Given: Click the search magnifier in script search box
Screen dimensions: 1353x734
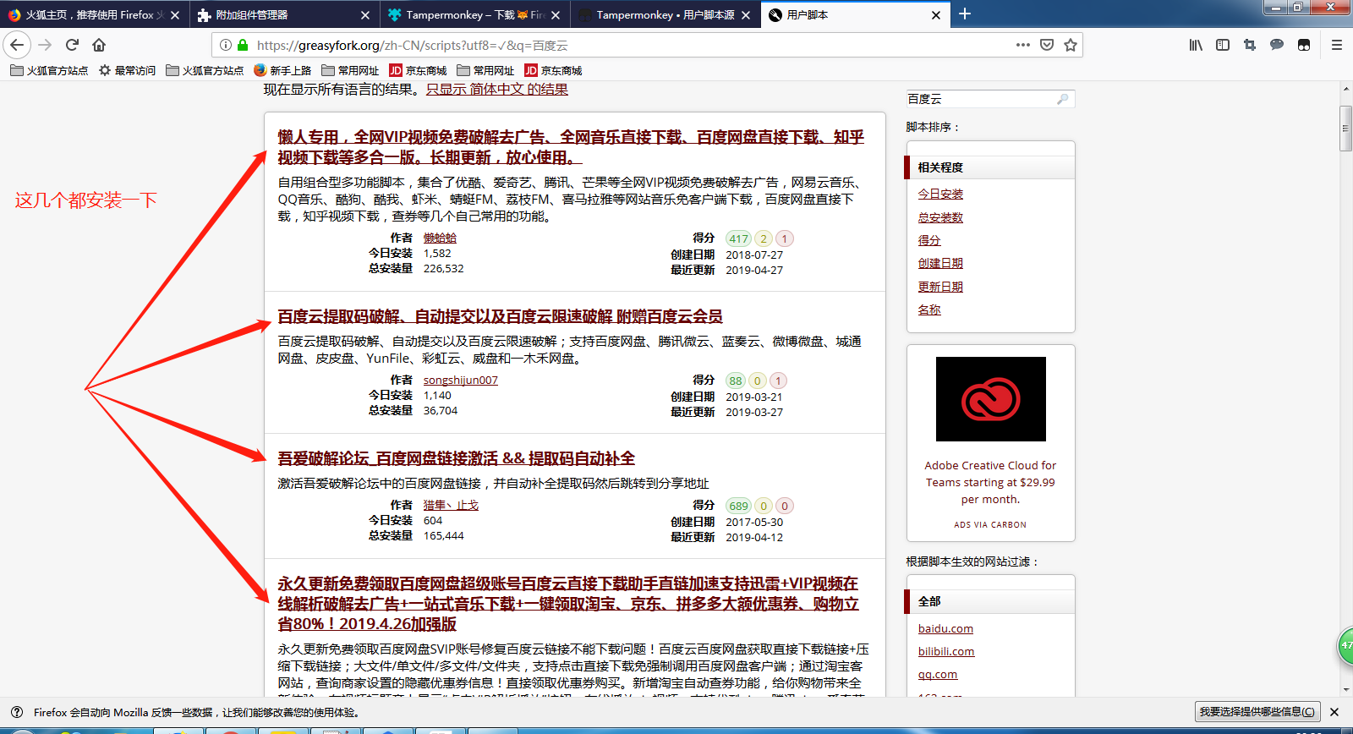Looking at the screenshot, I should click(1063, 99).
